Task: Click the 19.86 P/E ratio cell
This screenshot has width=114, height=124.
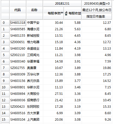Action: pos(97,68)
